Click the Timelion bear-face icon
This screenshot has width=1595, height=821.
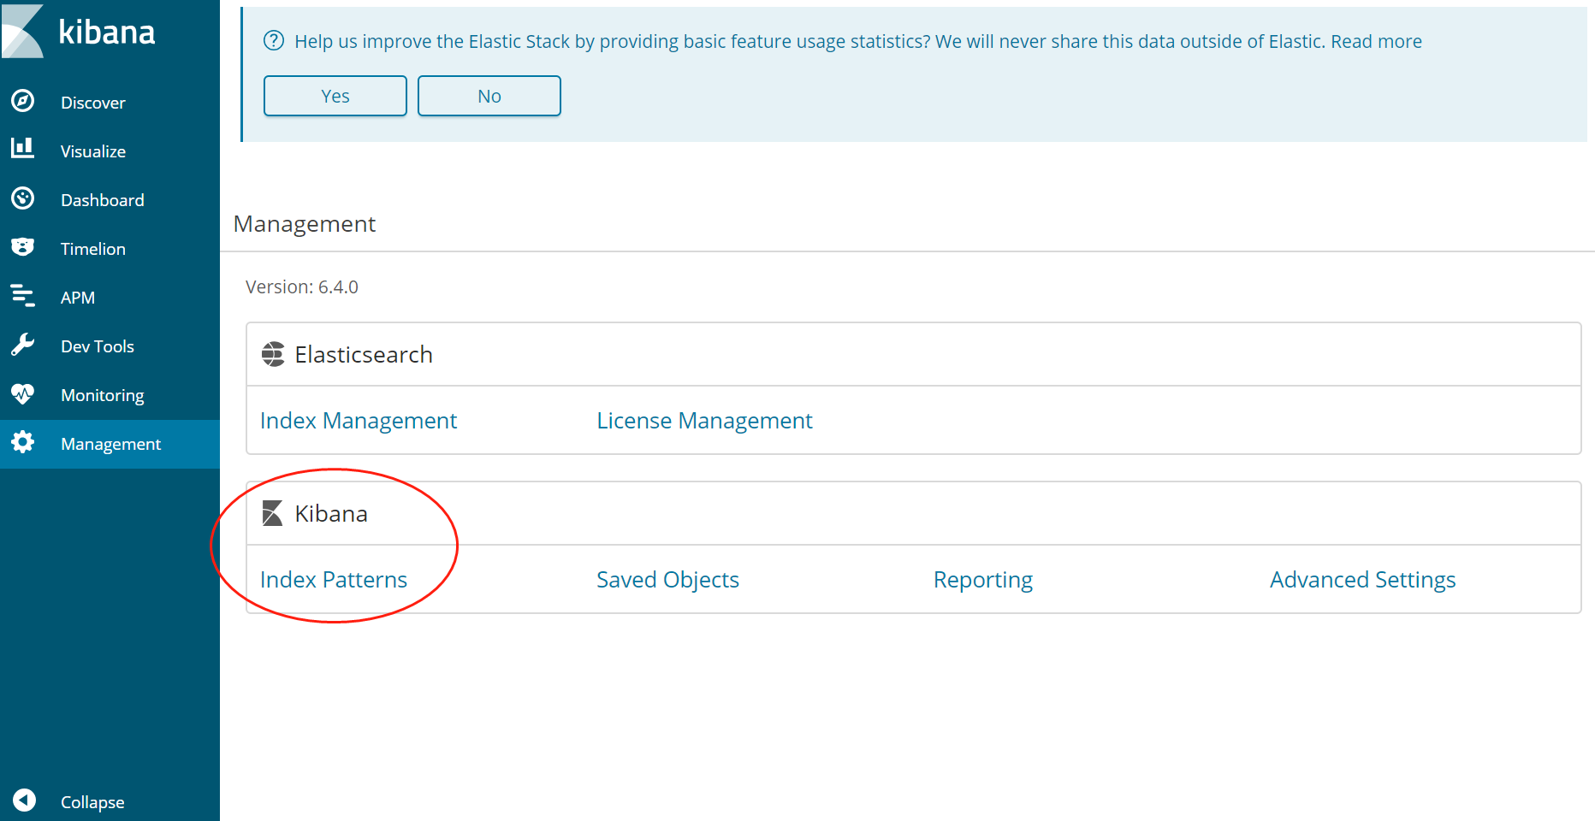(23, 247)
